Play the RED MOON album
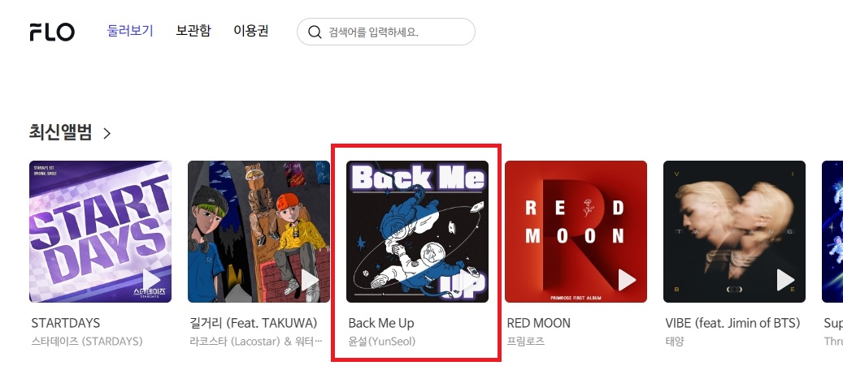This screenshot has height=370, width=843. 627,280
